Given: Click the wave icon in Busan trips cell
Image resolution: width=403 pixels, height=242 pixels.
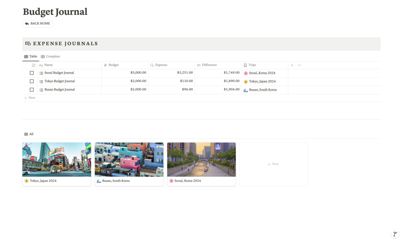Looking at the screenshot, I should 246,90.
